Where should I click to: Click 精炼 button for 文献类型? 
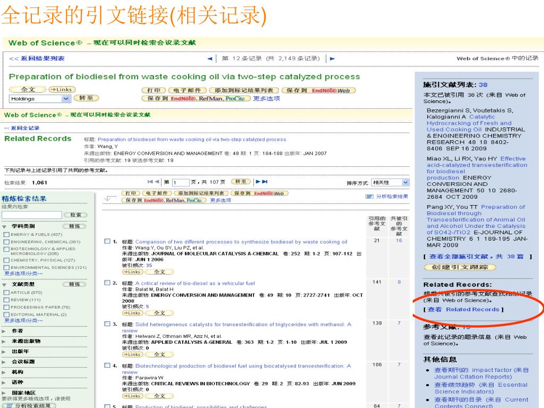tap(74, 285)
